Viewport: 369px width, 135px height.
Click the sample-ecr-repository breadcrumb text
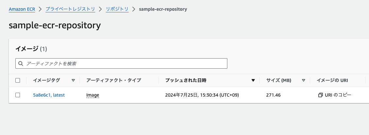(163, 9)
